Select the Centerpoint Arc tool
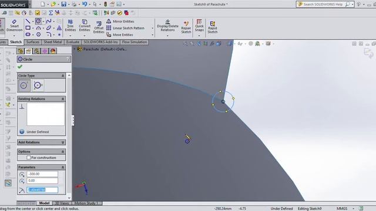This screenshot has width=376, height=211. pos(38,28)
